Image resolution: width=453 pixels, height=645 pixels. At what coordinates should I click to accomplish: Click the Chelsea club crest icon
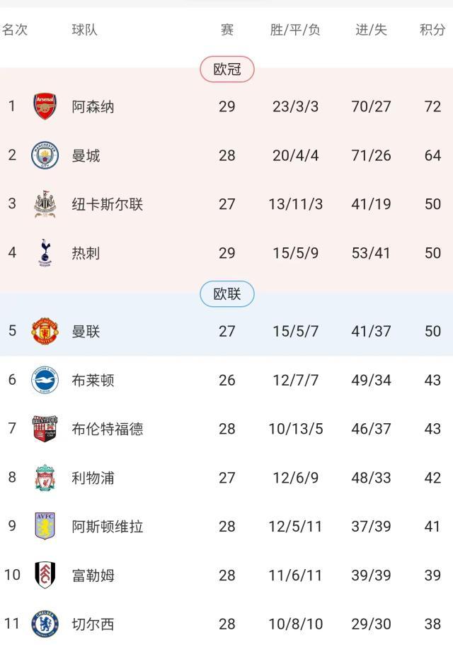(45, 624)
